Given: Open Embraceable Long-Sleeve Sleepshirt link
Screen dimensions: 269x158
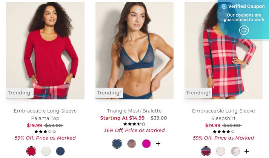Looking at the screenshot, I should coord(223,115).
